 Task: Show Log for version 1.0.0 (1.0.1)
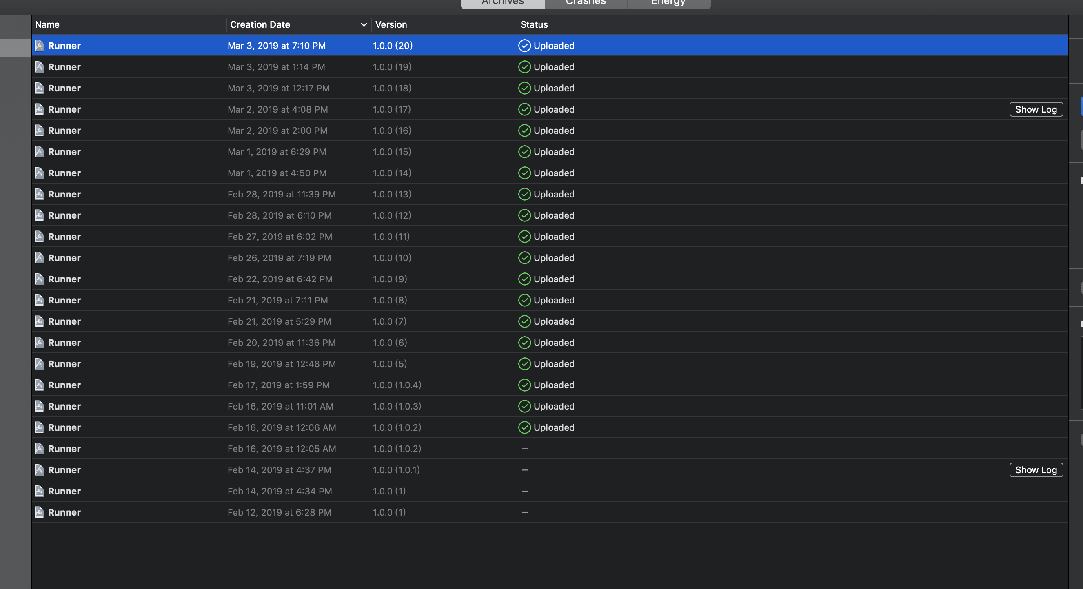[1036, 469]
